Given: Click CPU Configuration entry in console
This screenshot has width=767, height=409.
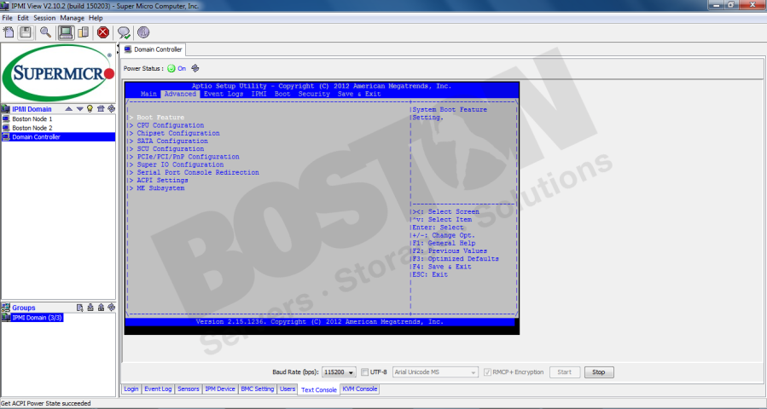Looking at the screenshot, I should click(x=171, y=125).
